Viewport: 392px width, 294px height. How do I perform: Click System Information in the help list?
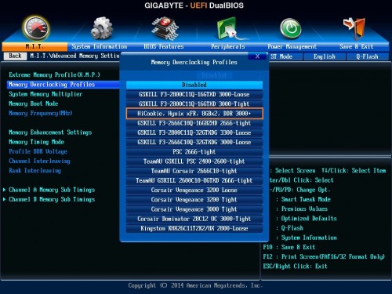click(x=307, y=238)
